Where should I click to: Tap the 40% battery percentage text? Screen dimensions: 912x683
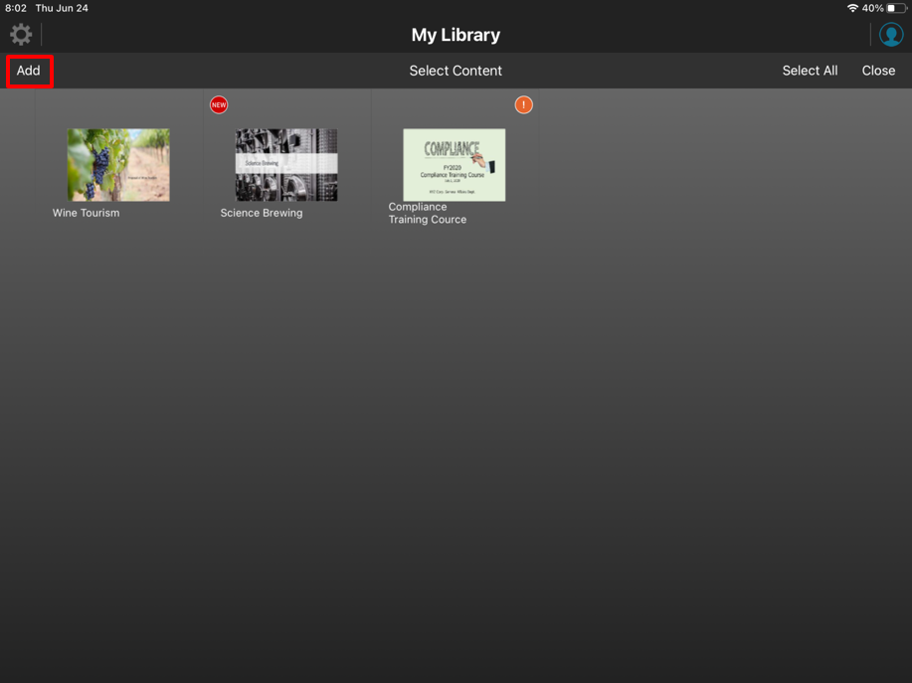pyautogui.click(x=873, y=8)
